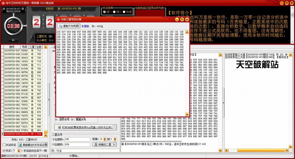Image resolution: width=295 pixels, height=159 pixels.
Task: Mute sound with the speaker icon
Action: 13,40
